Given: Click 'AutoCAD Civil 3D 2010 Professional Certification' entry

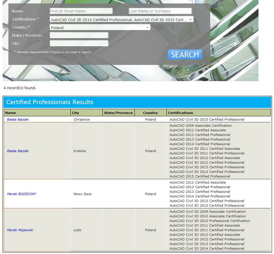Looking at the screenshot, I should [210, 221].
